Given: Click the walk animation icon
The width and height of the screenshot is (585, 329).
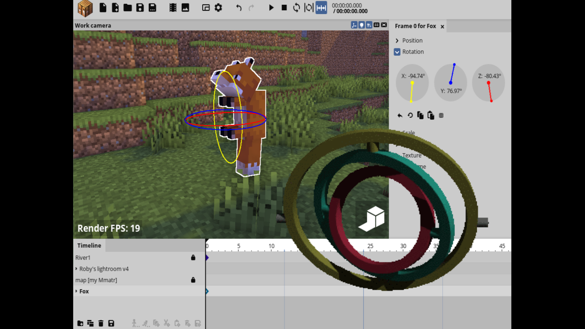Looking at the screenshot, I should [135, 323].
